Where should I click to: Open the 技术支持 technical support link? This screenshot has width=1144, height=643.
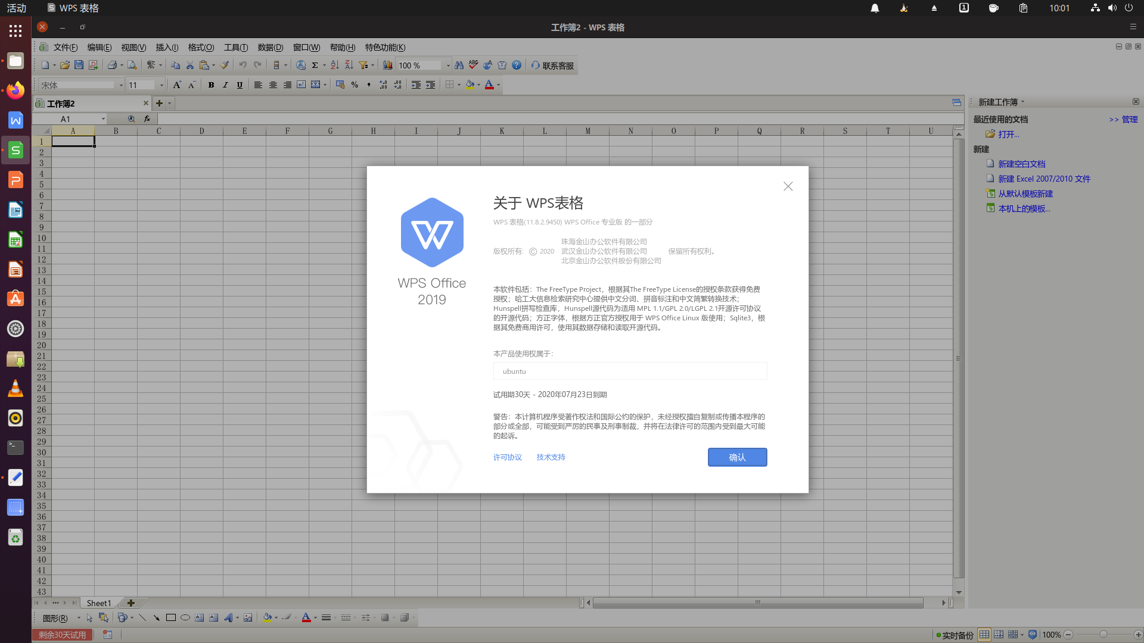(x=551, y=457)
